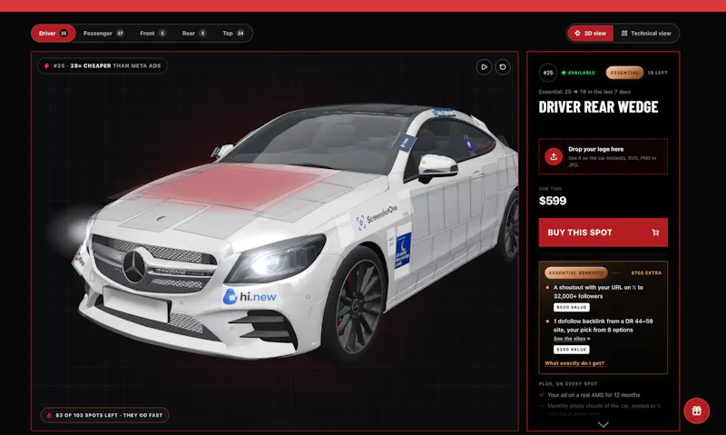726x435 pixels.
Task: Click the $500 VALUE tag
Action: (x=572, y=307)
